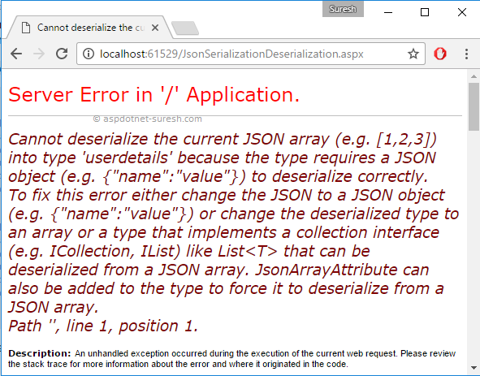This screenshot has width=480, height=376.
Task: Maximize the browser window
Action: (425, 12)
